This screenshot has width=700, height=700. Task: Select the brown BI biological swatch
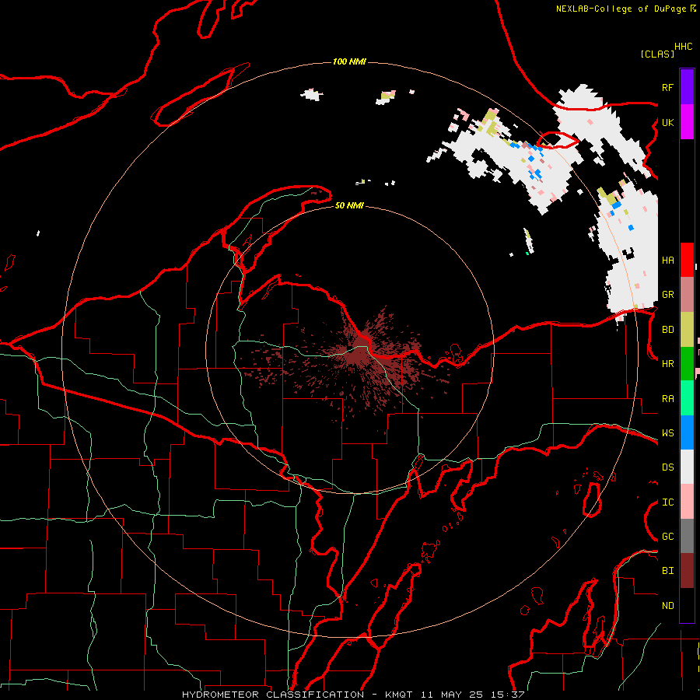687,571
